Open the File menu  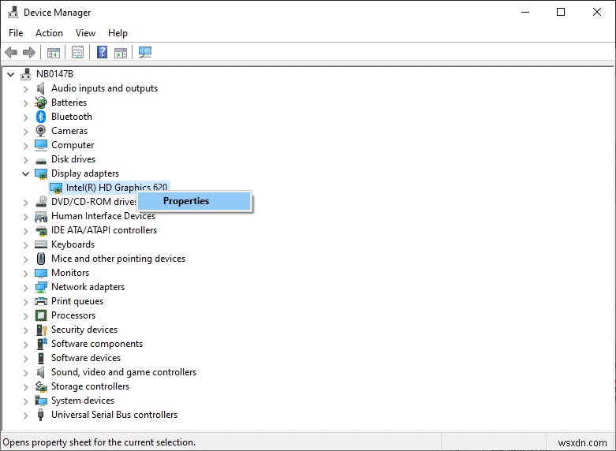pyautogui.click(x=16, y=33)
